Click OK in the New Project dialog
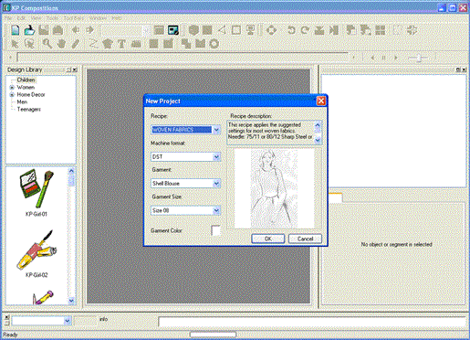 tap(268, 239)
